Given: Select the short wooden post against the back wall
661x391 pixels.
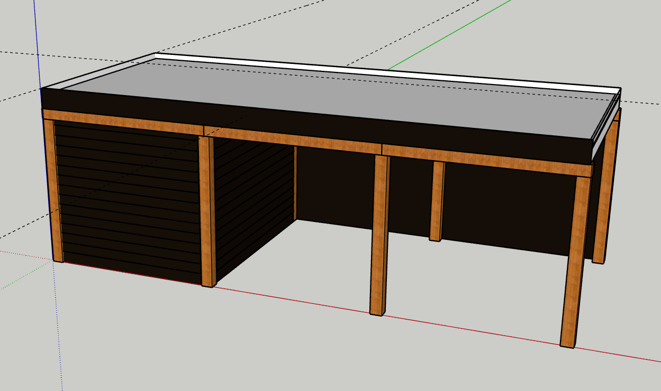Looking at the screenshot, I should click(437, 201).
